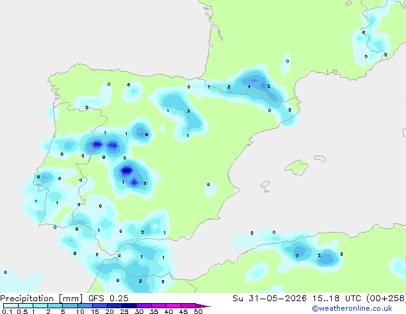Click the 5–10 mm legend swatch

[x=70, y=306]
